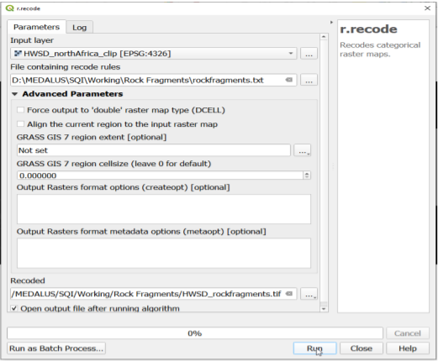Click the QGIS logo in title bar
Image resolution: width=438 pixels, height=361 pixels.
click(9, 8)
